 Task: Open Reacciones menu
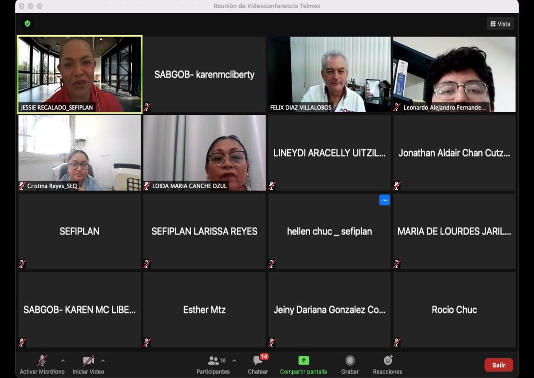(x=387, y=364)
